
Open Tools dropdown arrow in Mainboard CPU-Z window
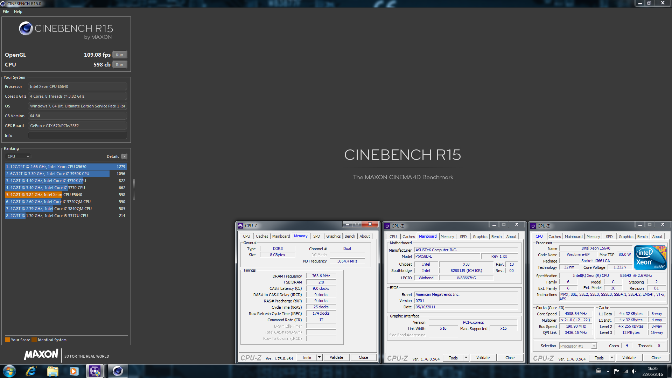[466, 358]
